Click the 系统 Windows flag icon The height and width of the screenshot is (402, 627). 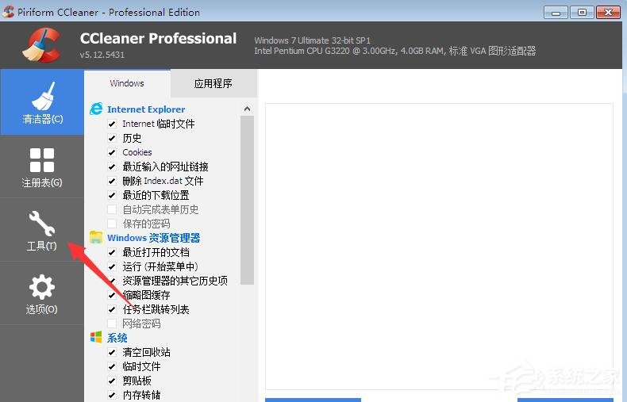(96, 337)
